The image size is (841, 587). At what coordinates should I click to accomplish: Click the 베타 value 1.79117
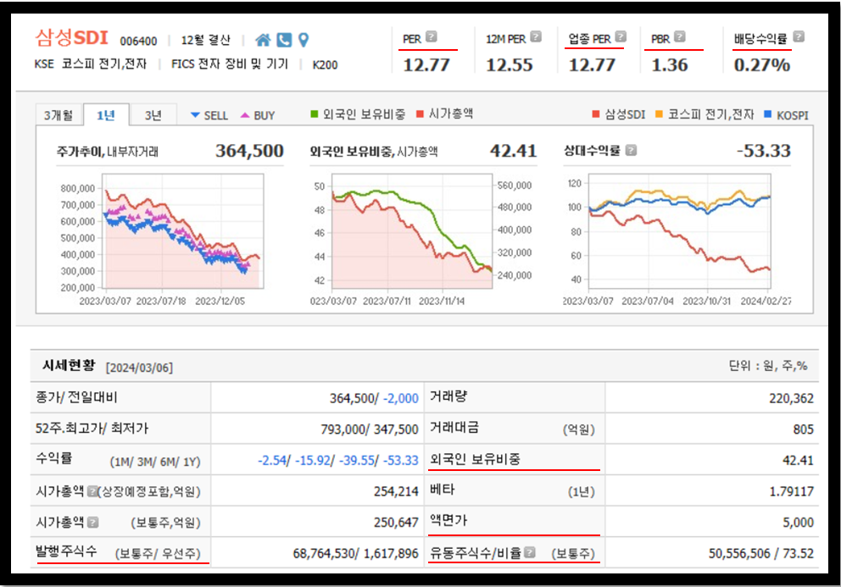tap(792, 491)
